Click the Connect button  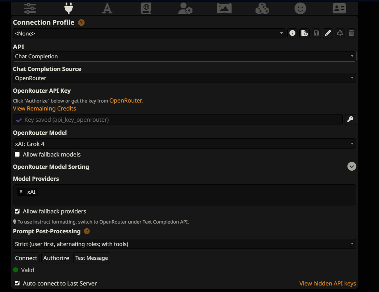click(x=26, y=258)
